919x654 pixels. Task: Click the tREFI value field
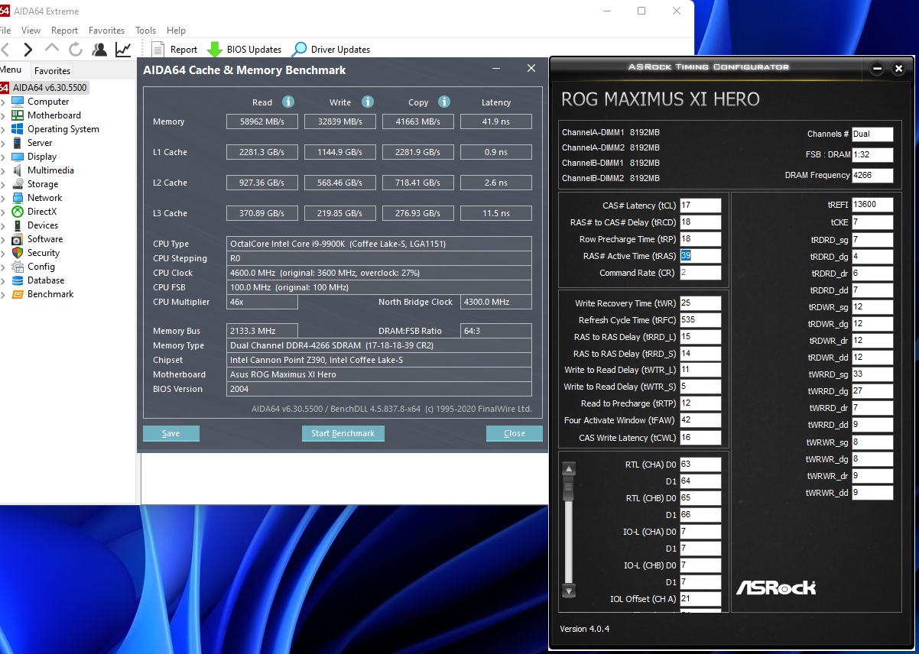[872, 206]
